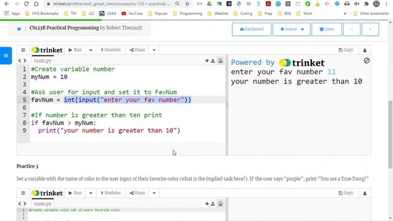Go to the next page arrow

(x=370, y=29)
